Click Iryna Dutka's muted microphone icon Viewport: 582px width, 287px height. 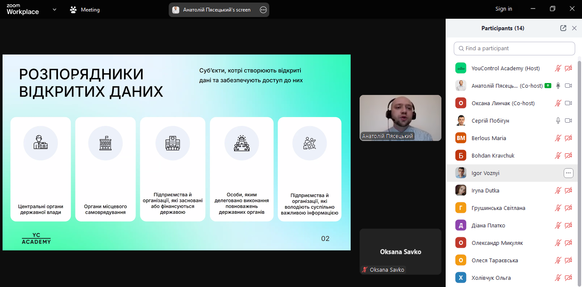click(x=558, y=190)
